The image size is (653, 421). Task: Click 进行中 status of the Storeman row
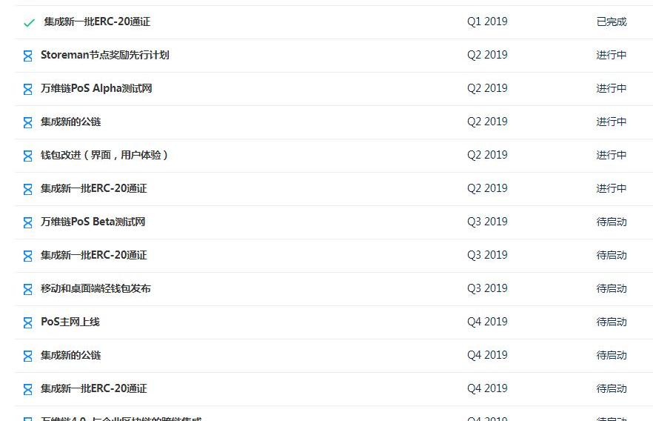[x=612, y=55]
